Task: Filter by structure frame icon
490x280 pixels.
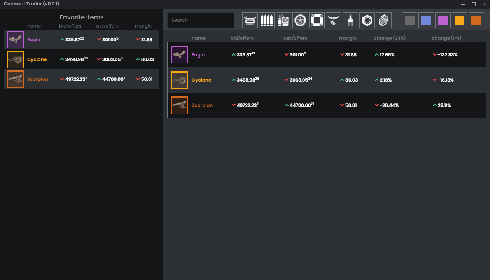Action: pos(317,20)
